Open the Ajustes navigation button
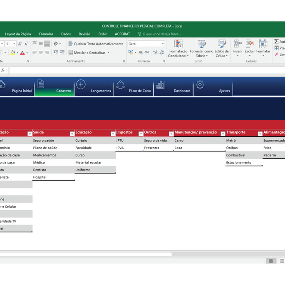This screenshot has height=285, width=285. 213,87
